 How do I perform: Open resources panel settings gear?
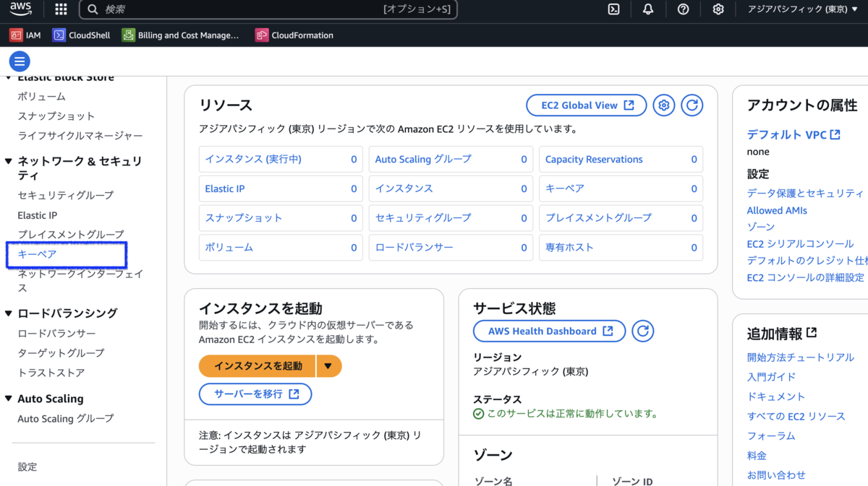663,105
